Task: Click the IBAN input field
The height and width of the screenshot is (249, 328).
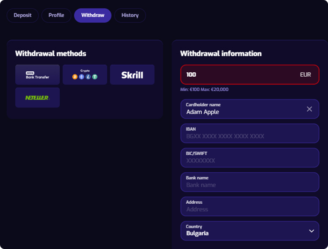Action: point(250,133)
